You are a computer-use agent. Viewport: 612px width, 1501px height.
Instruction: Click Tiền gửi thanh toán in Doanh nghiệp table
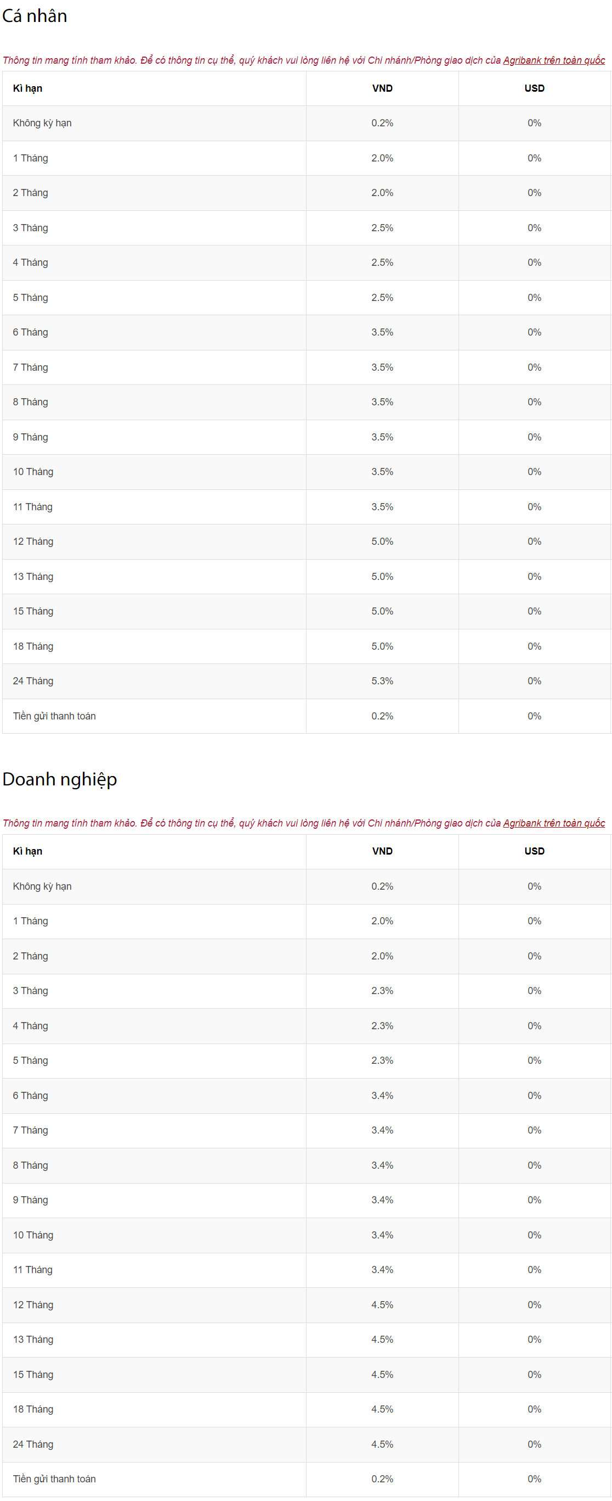pos(55,1479)
